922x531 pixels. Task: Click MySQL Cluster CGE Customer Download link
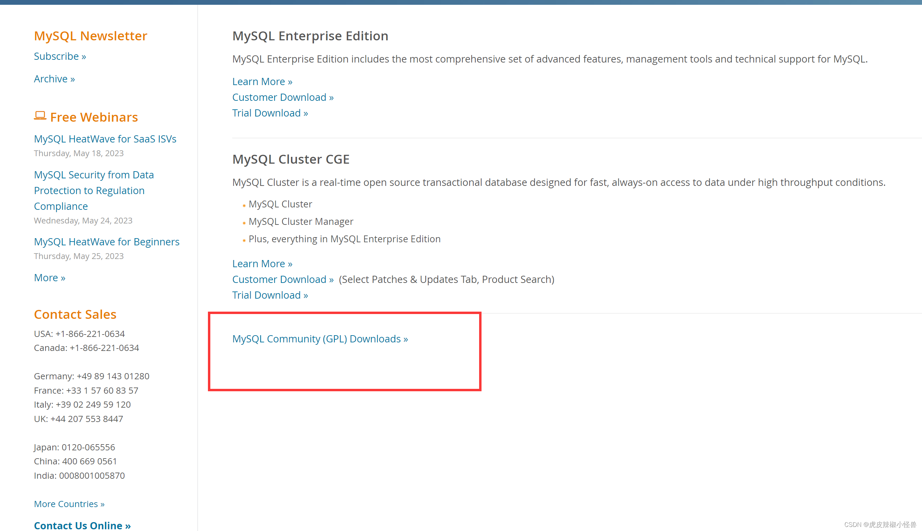pyautogui.click(x=283, y=280)
